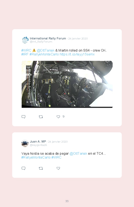Viewport: 134px width, 207px height.
Task: Click the reply icon on International Rally Forum tweet
Action: point(23,117)
